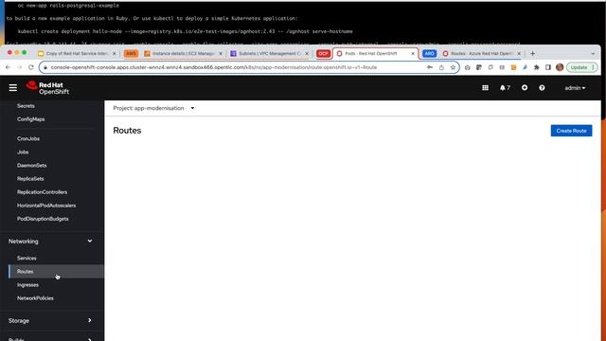Click the Red Hat OpenShift logo
The image size is (606, 341).
point(47,88)
